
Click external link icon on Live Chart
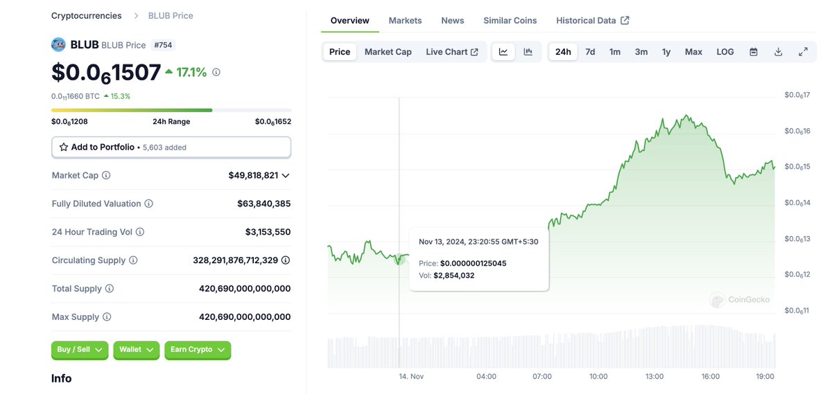[474, 52]
